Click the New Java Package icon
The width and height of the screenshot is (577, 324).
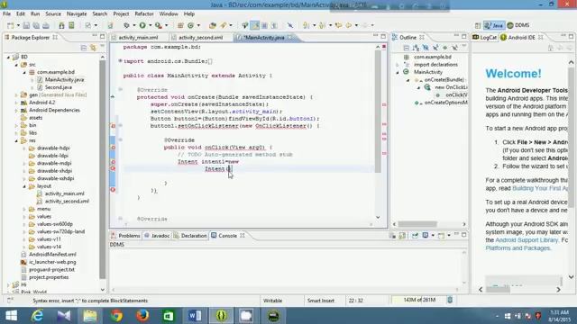pyautogui.click(x=180, y=25)
